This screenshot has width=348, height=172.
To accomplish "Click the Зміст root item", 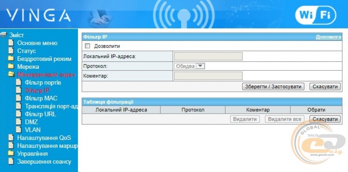I will [16, 35].
